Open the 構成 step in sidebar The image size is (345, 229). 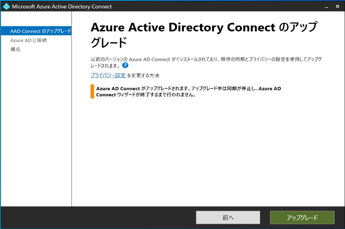pyautogui.click(x=15, y=49)
